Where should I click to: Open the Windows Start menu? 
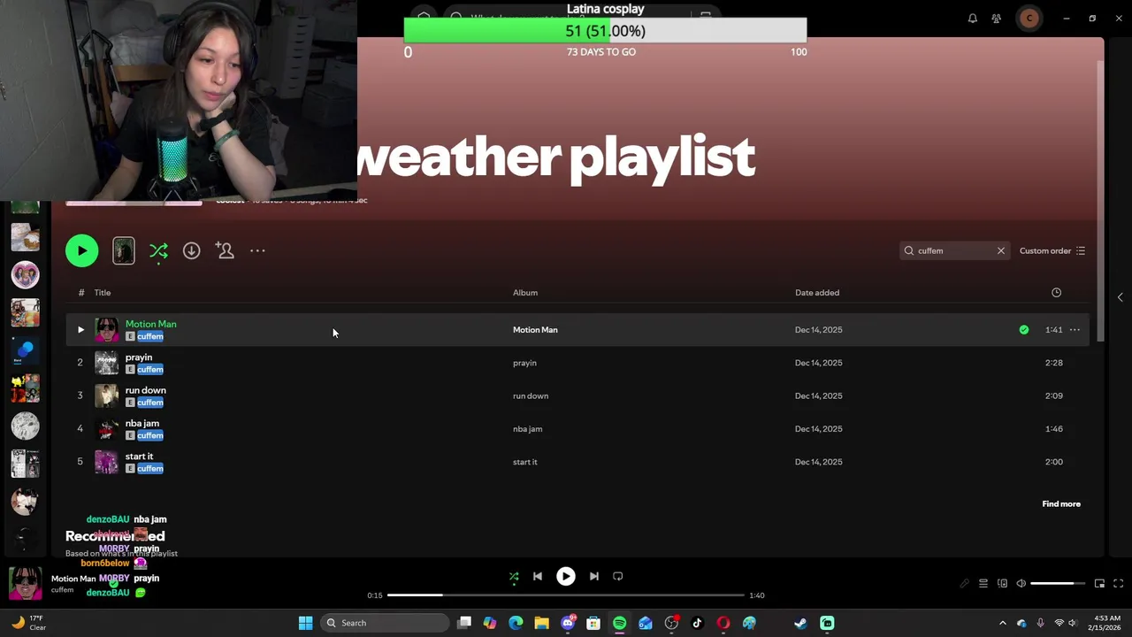coord(305,623)
